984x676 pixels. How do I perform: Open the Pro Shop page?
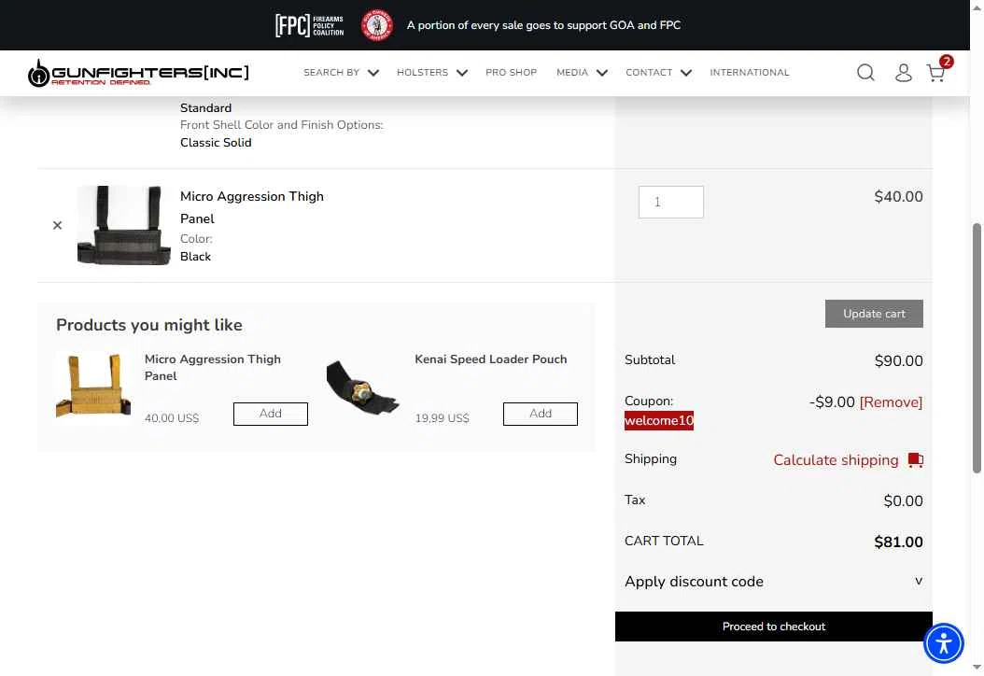pos(511,73)
